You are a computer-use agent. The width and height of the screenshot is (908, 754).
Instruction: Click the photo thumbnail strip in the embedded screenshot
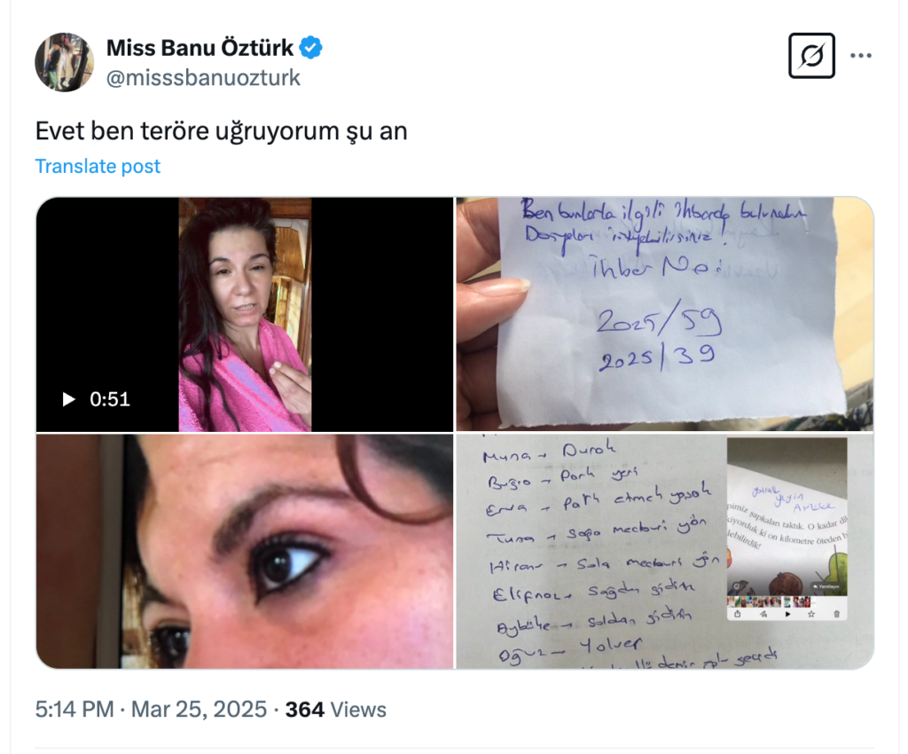pos(769,601)
